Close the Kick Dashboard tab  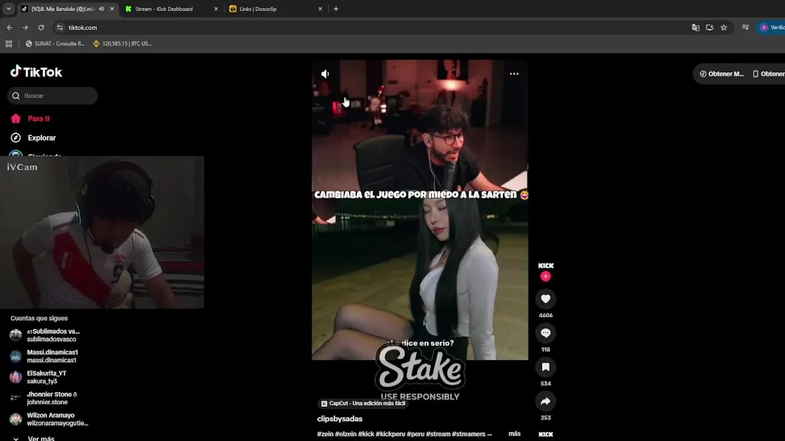(x=216, y=9)
